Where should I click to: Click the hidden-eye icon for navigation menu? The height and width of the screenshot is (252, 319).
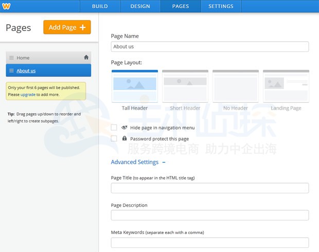click(x=124, y=128)
